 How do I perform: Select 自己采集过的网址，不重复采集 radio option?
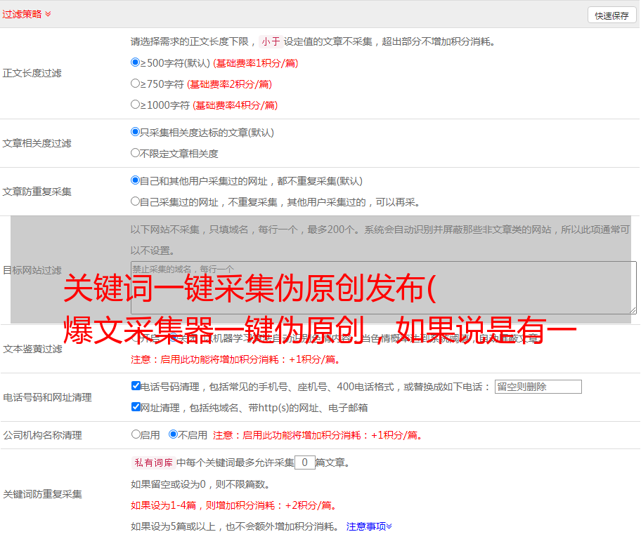[x=135, y=201]
